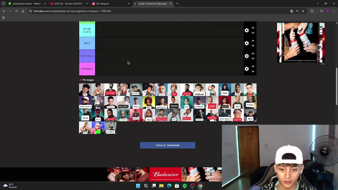Select the Wos artist image

(237, 102)
